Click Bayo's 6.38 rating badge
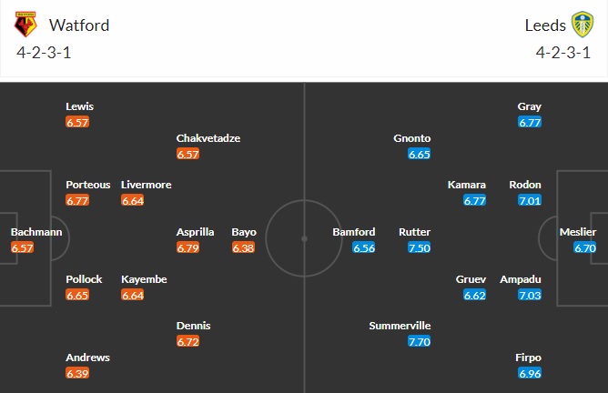Screen dimensions: 608x393 click(x=243, y=247)
